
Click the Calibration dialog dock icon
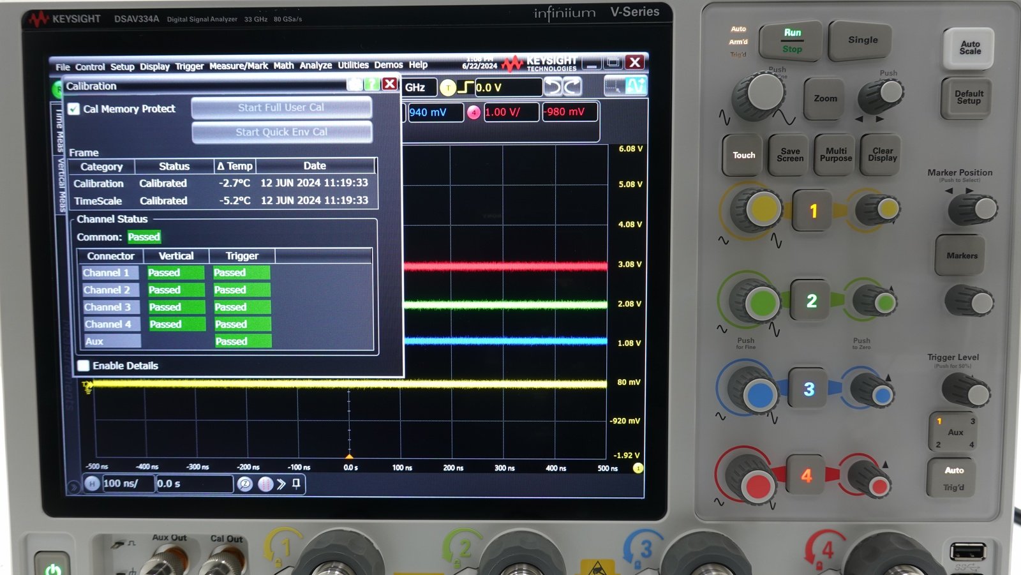point(355,84)
